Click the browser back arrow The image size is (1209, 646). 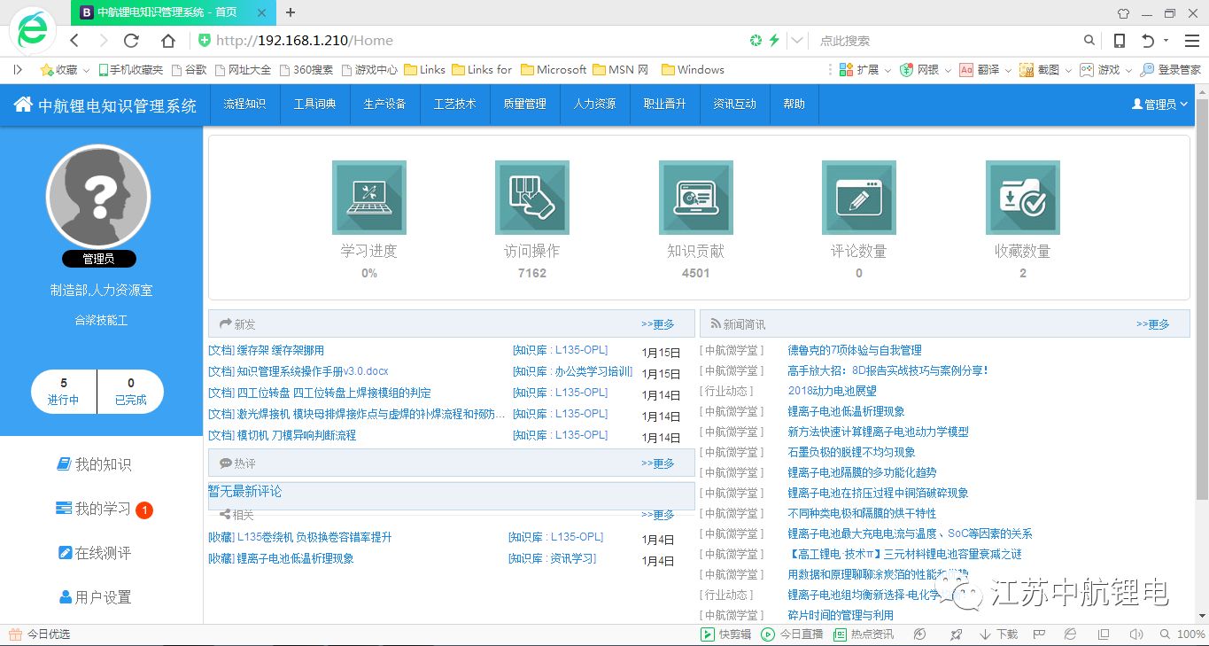(x=74, y=41)
